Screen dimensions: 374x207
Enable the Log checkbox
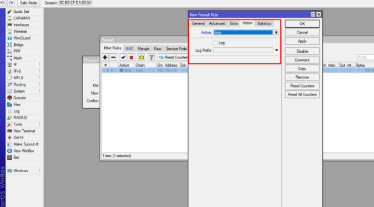215,43
